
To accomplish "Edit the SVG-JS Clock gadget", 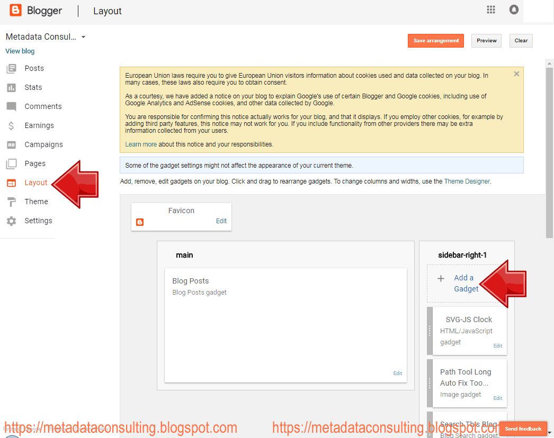I will [497, 345].
